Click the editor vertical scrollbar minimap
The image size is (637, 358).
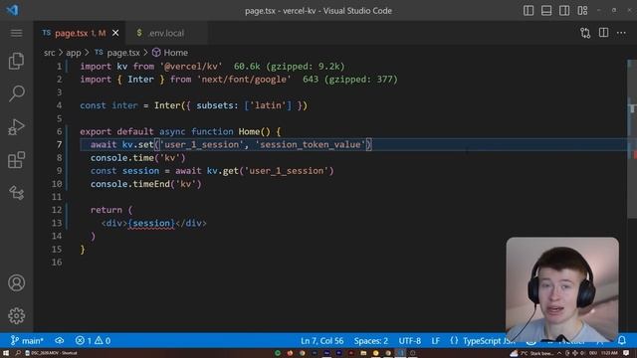tap(632, 140)
